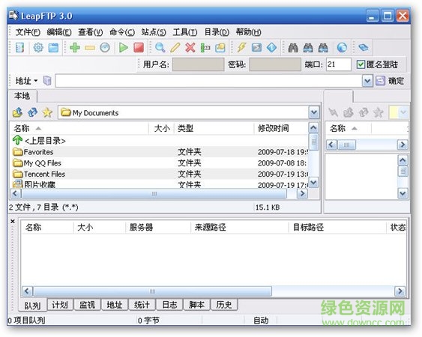422x337 pixels.
Task: Refresh the local file pane
Action: pos(32,112)
